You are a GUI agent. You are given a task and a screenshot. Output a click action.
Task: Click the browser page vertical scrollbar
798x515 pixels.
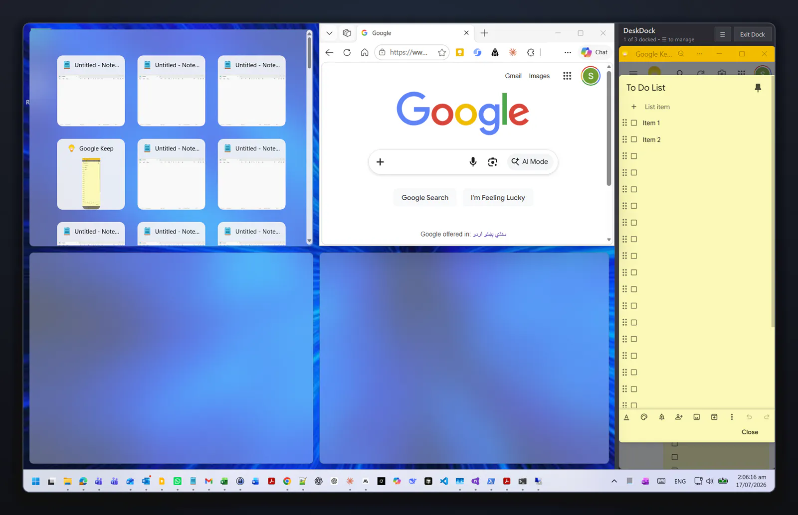click(608, 129)
